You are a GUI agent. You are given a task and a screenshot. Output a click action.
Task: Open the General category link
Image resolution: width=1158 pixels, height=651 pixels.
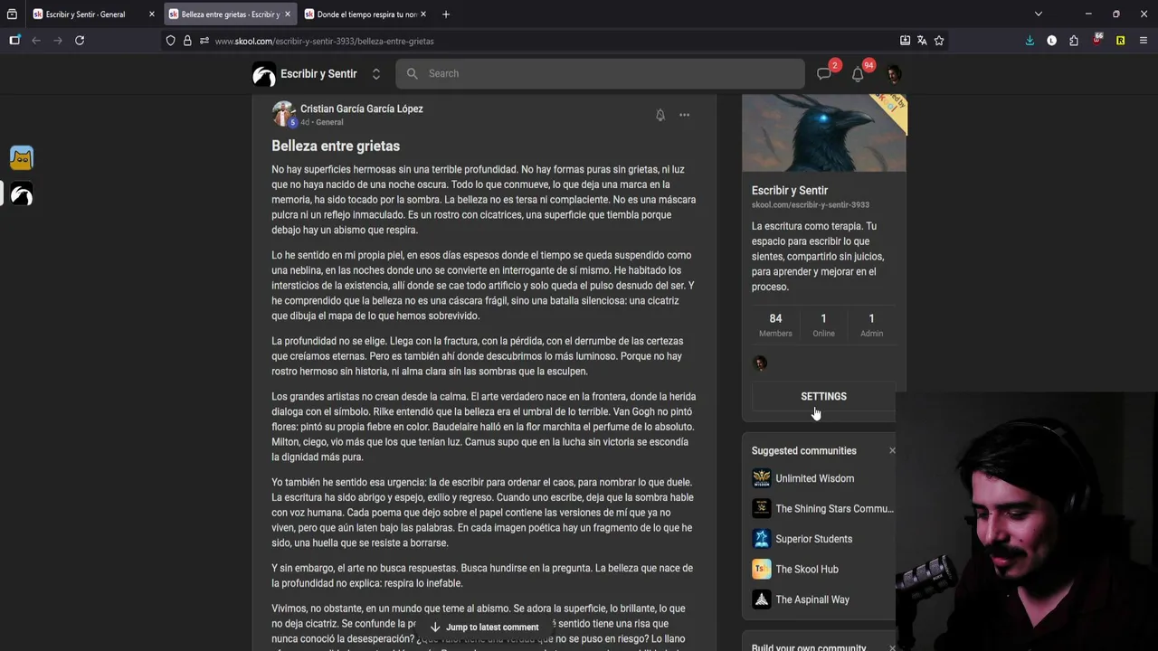[x=329, y=122]
